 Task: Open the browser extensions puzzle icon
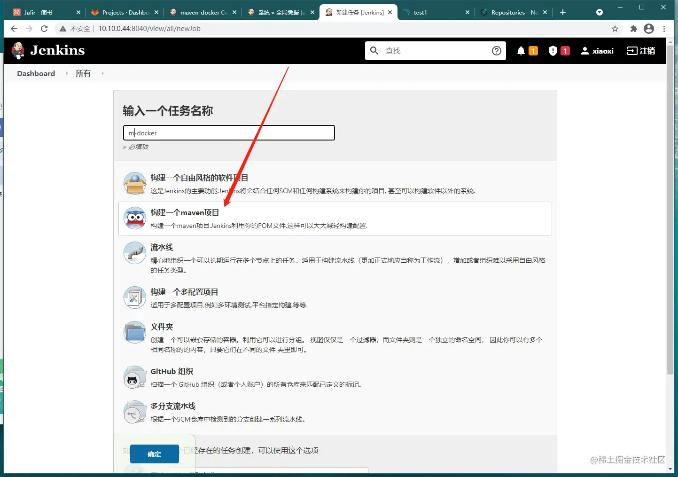[633, 29]
